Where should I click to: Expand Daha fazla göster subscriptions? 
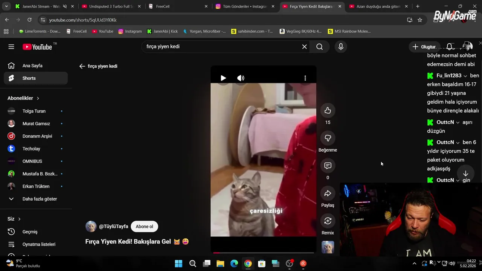(x=36, y=199)
